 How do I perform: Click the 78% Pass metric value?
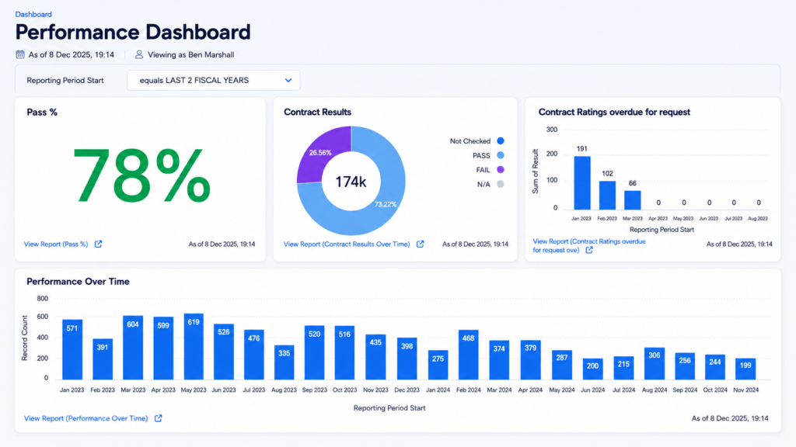point(141,176)
